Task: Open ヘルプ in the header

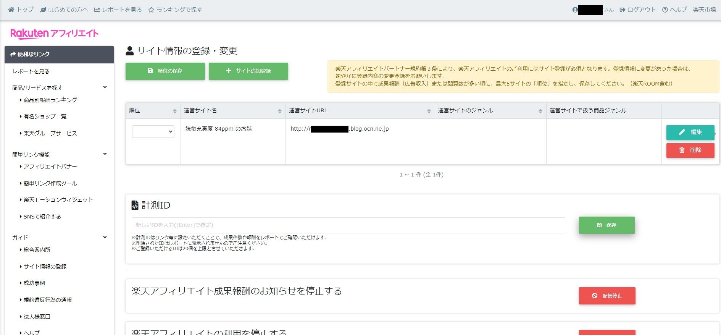Action: pyautogui.click(x=674, y=10)
